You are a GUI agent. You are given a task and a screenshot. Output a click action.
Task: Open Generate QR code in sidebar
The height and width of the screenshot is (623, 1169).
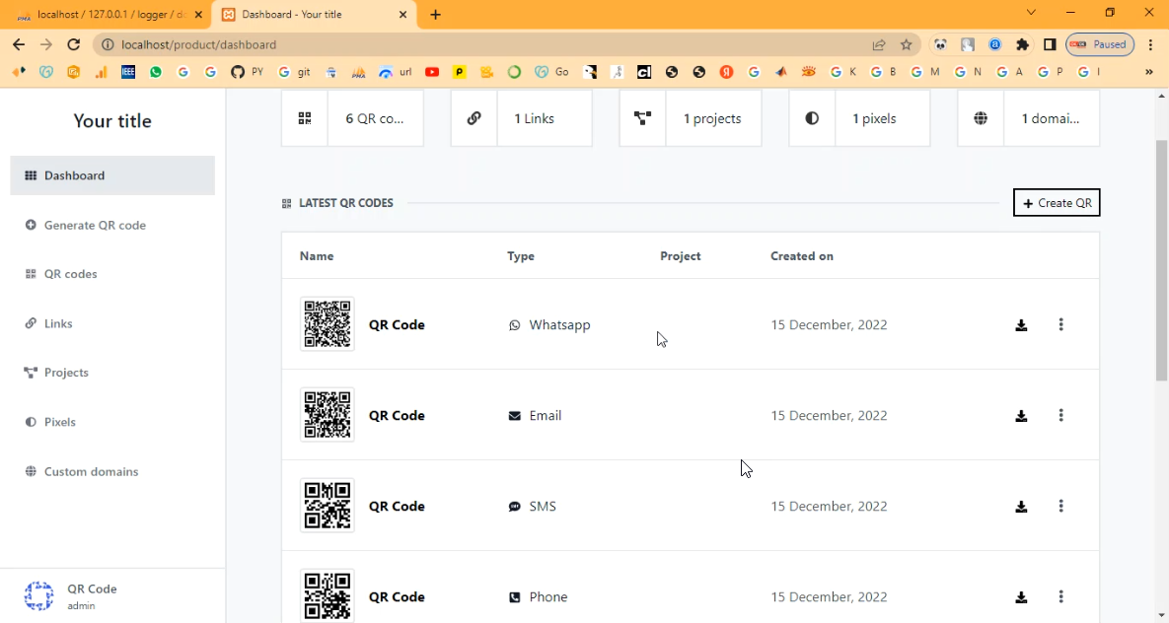point(95,225)
